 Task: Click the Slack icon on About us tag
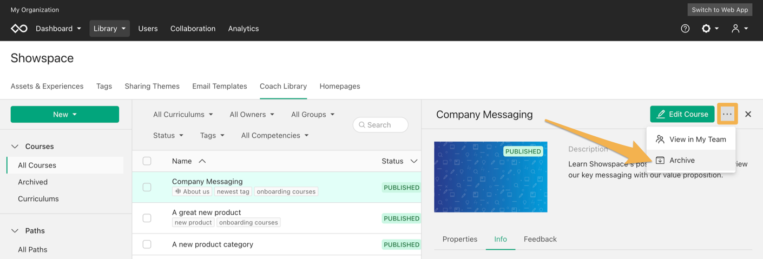coord(178,191)
